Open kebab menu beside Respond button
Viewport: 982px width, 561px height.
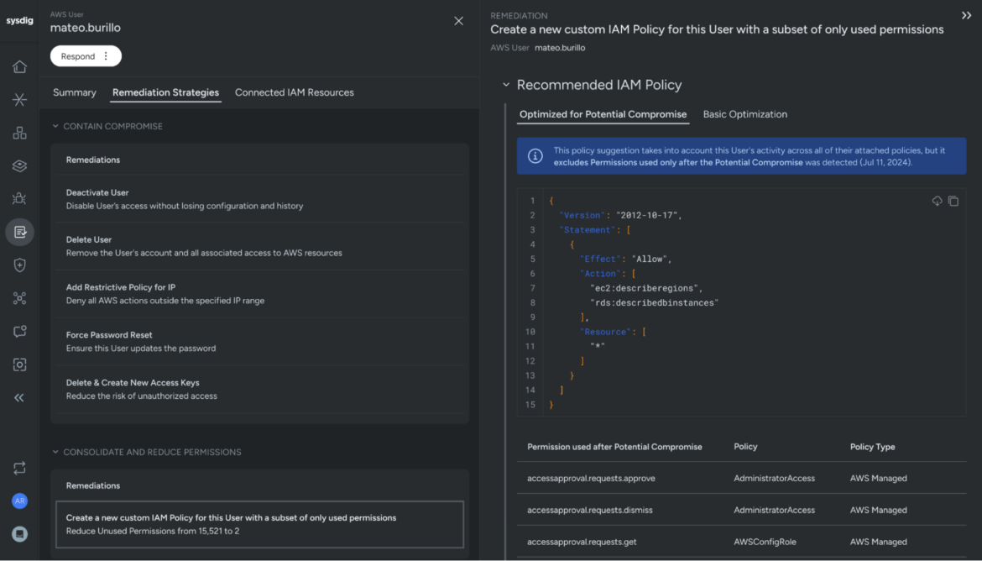(x=105, y=55)
